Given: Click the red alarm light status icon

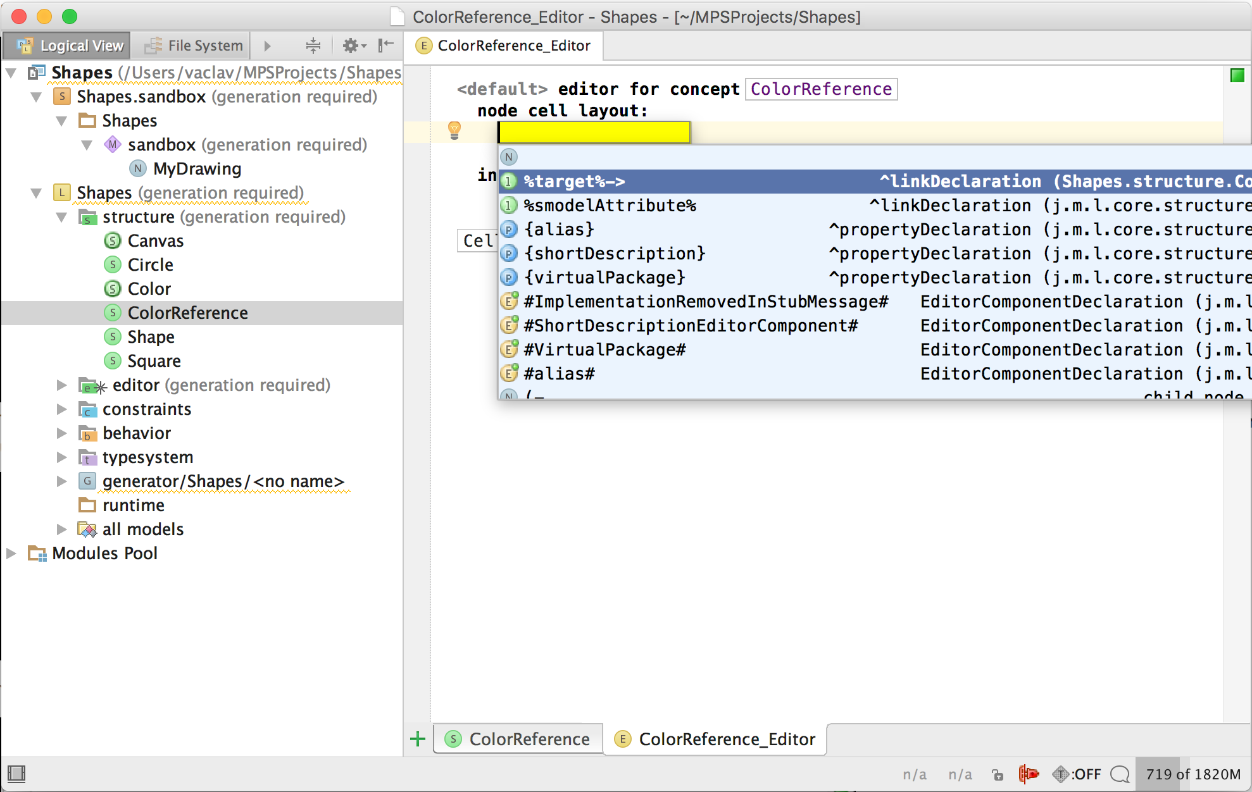Looking at the screenshot, I should tap(1029, 774).
